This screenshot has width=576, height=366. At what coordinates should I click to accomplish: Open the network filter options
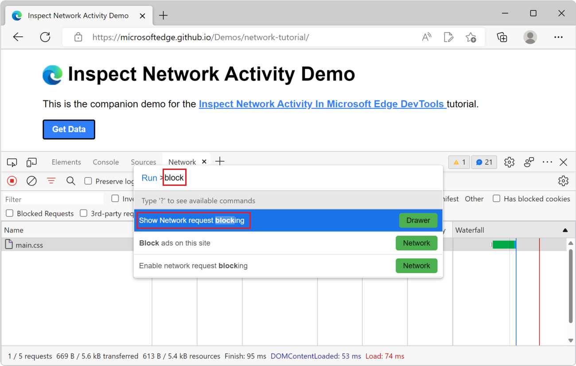[51, 181]
